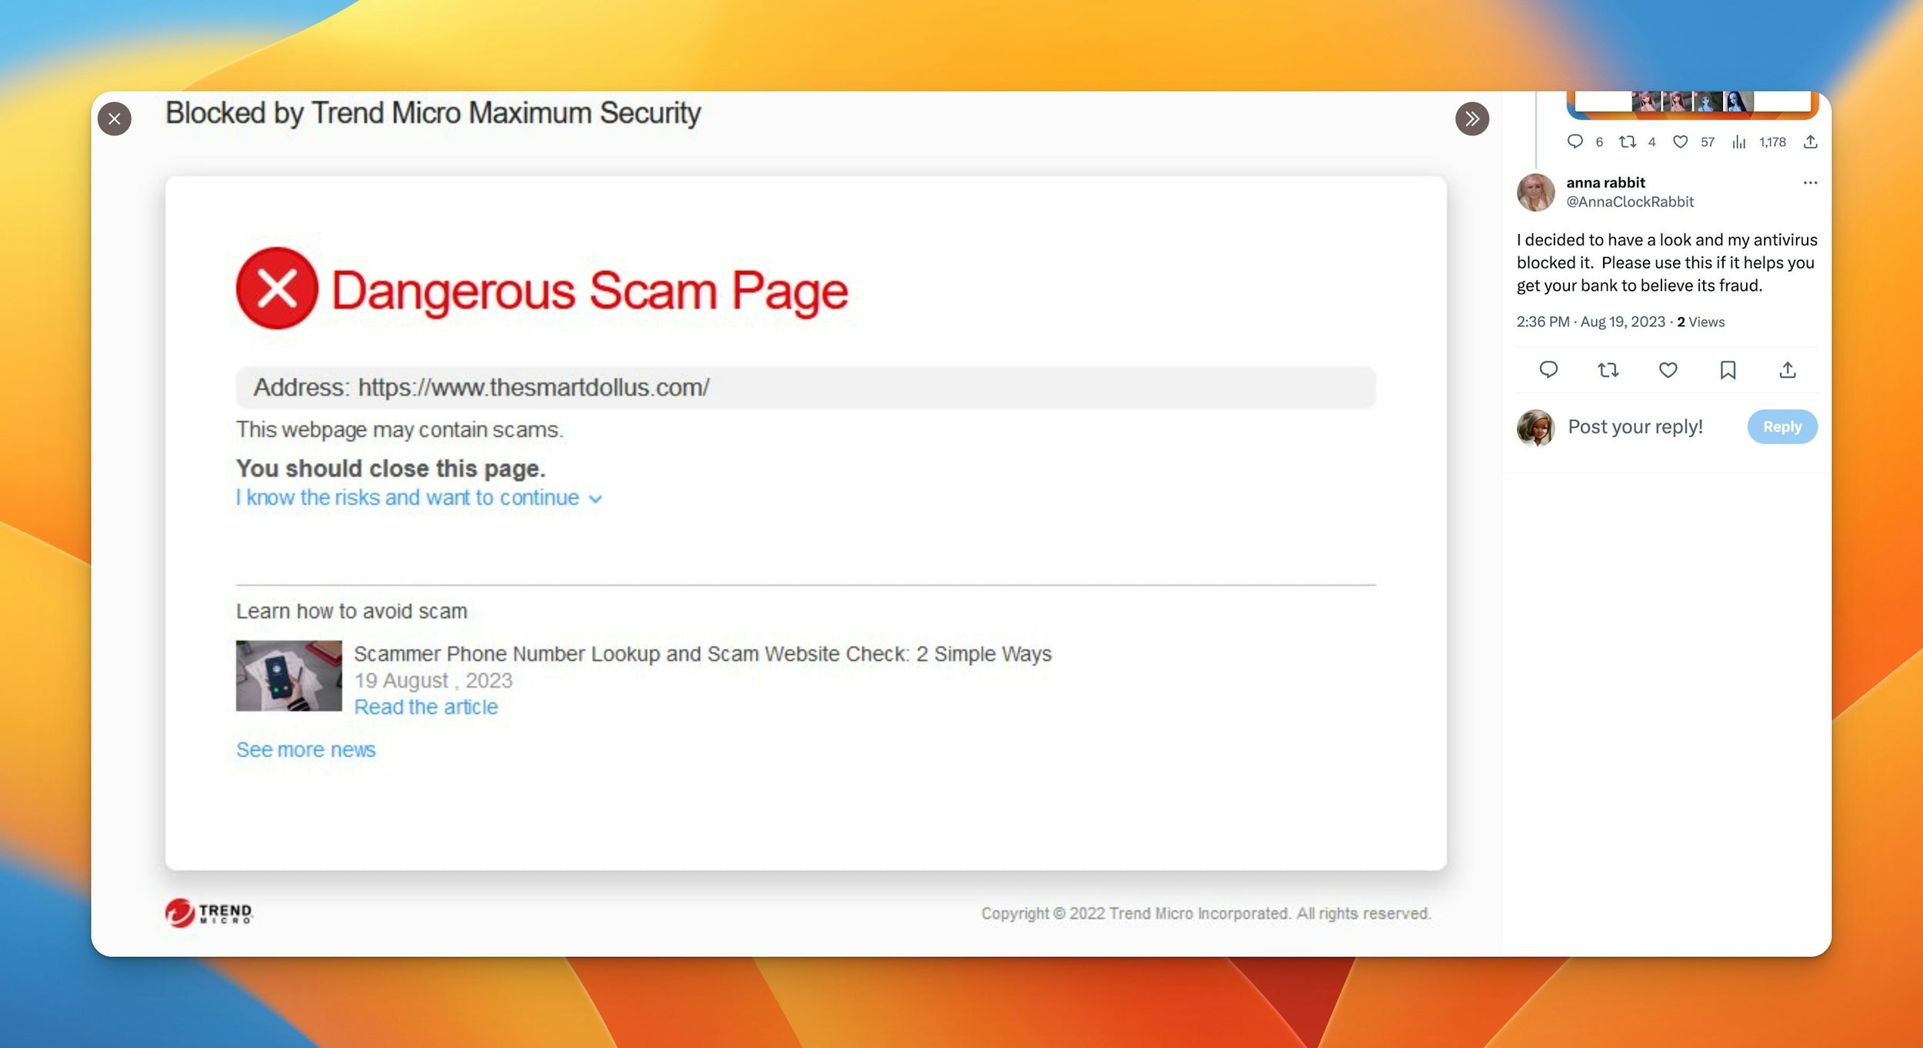
Task: Repost the parent tweet with 4 reposts
Action: (x=1627, y=142)
